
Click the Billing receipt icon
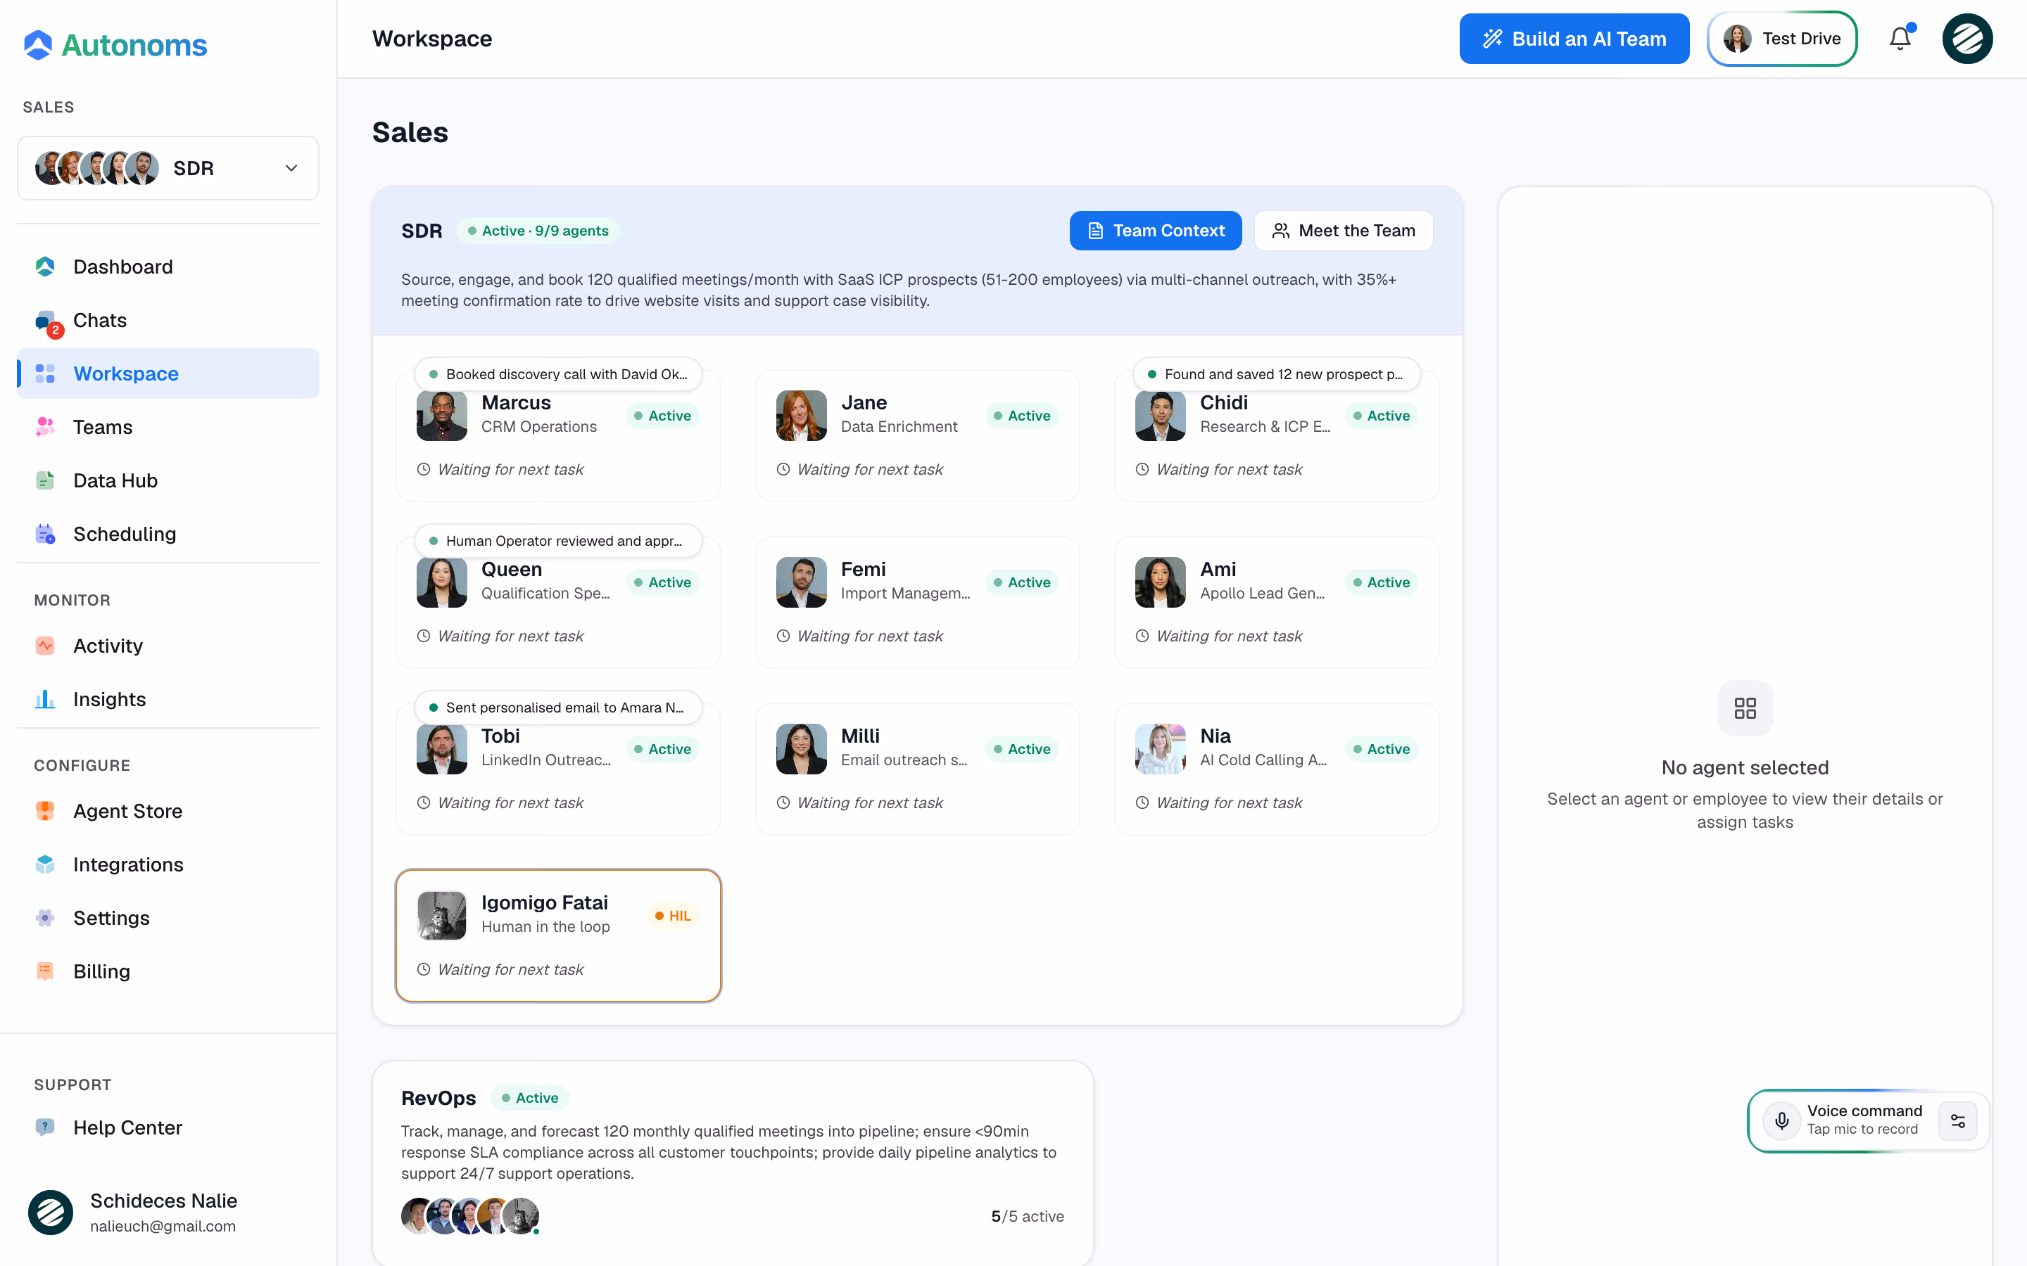click(x=45, y=971)
